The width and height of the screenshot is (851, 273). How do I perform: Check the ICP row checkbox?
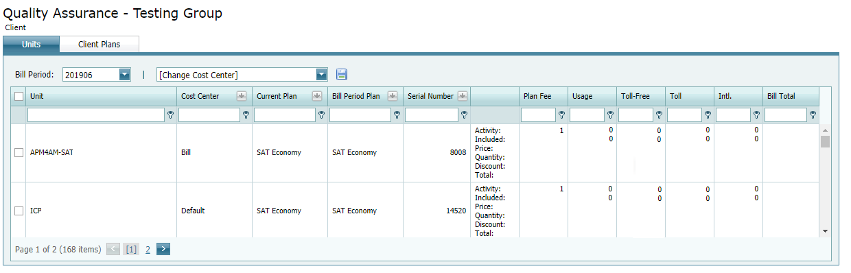point(19,211)
